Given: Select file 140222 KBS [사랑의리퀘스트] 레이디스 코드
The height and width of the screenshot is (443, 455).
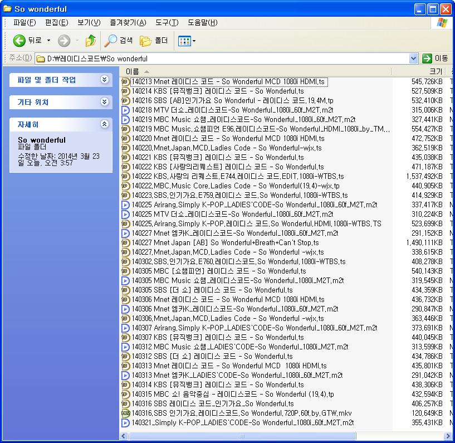Looking at the screenshot, I should click(x=228, y=167).
